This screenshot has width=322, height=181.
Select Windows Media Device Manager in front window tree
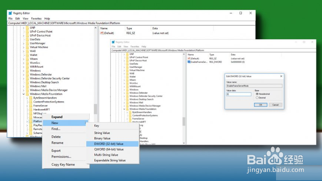[x=49, y=90]
